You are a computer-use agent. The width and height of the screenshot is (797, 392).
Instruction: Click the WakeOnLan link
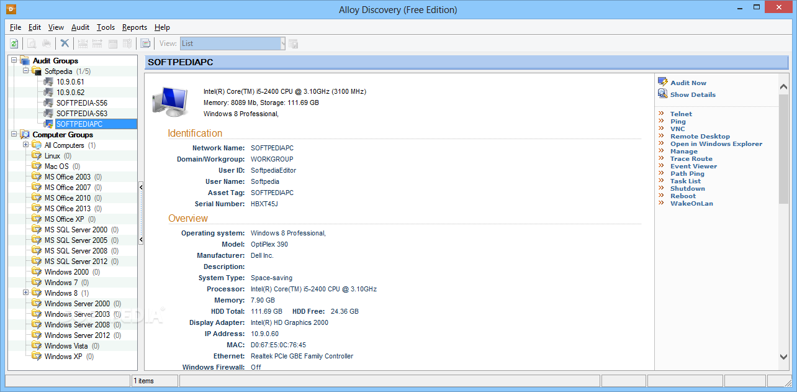[x=691, y=204]
